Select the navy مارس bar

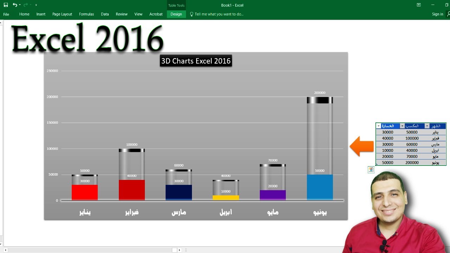pos(179,193)
